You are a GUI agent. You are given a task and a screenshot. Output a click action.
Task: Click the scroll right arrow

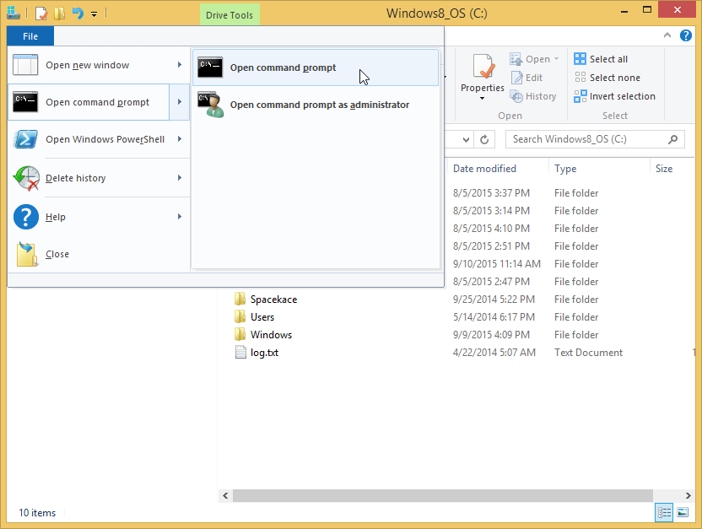688,495
